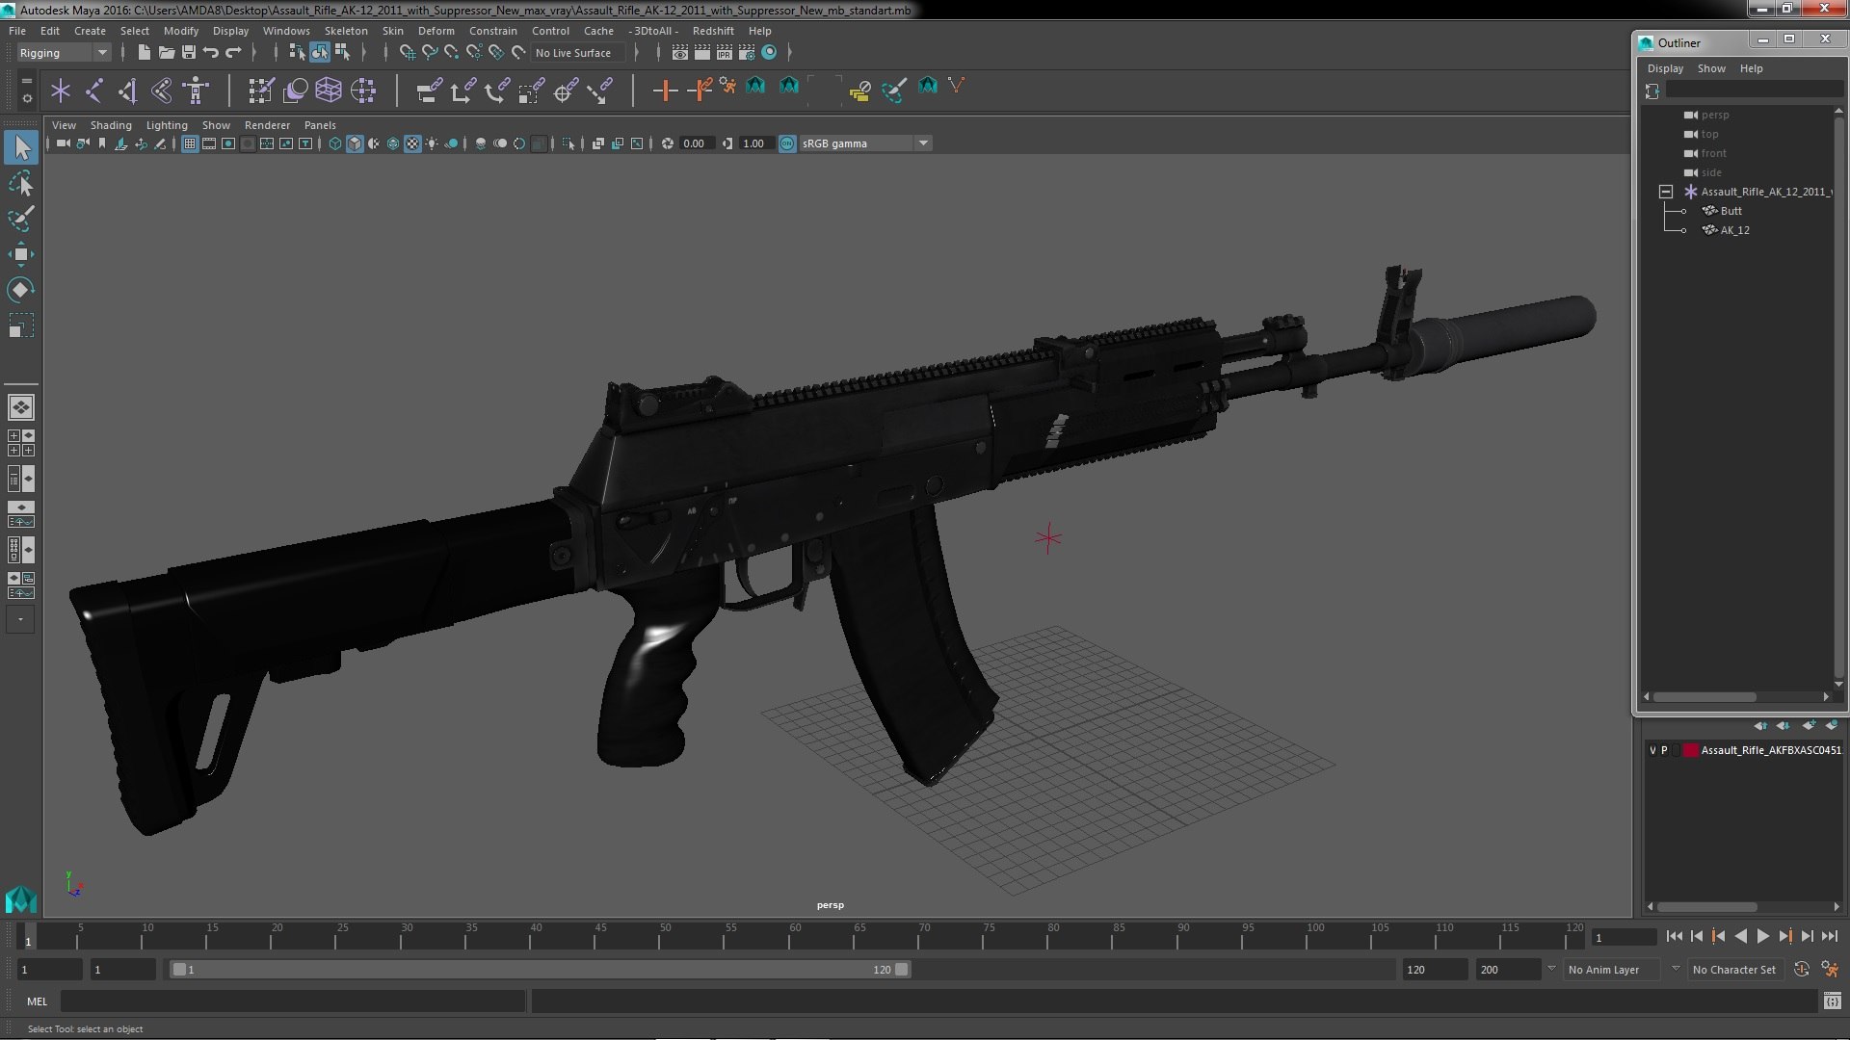Toggle auto keyframe button

coord(1801,970)
